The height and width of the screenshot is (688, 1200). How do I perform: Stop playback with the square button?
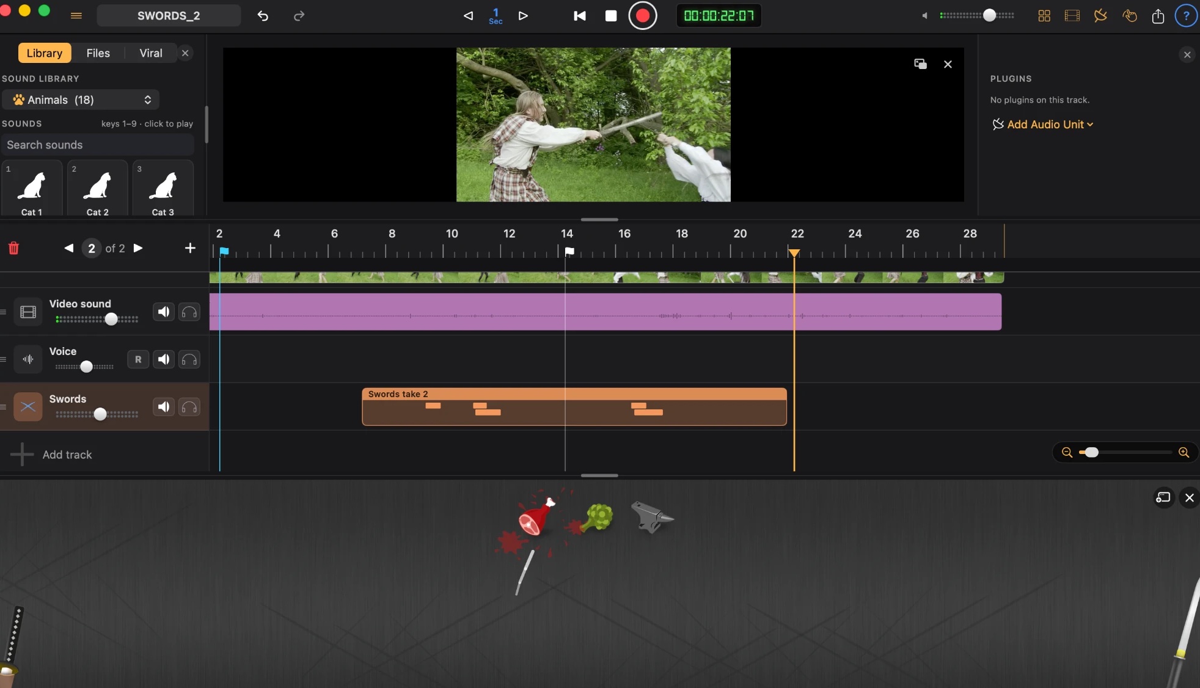pos(611,16)
